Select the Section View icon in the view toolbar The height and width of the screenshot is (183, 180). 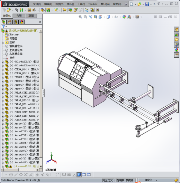click(96, 17)
